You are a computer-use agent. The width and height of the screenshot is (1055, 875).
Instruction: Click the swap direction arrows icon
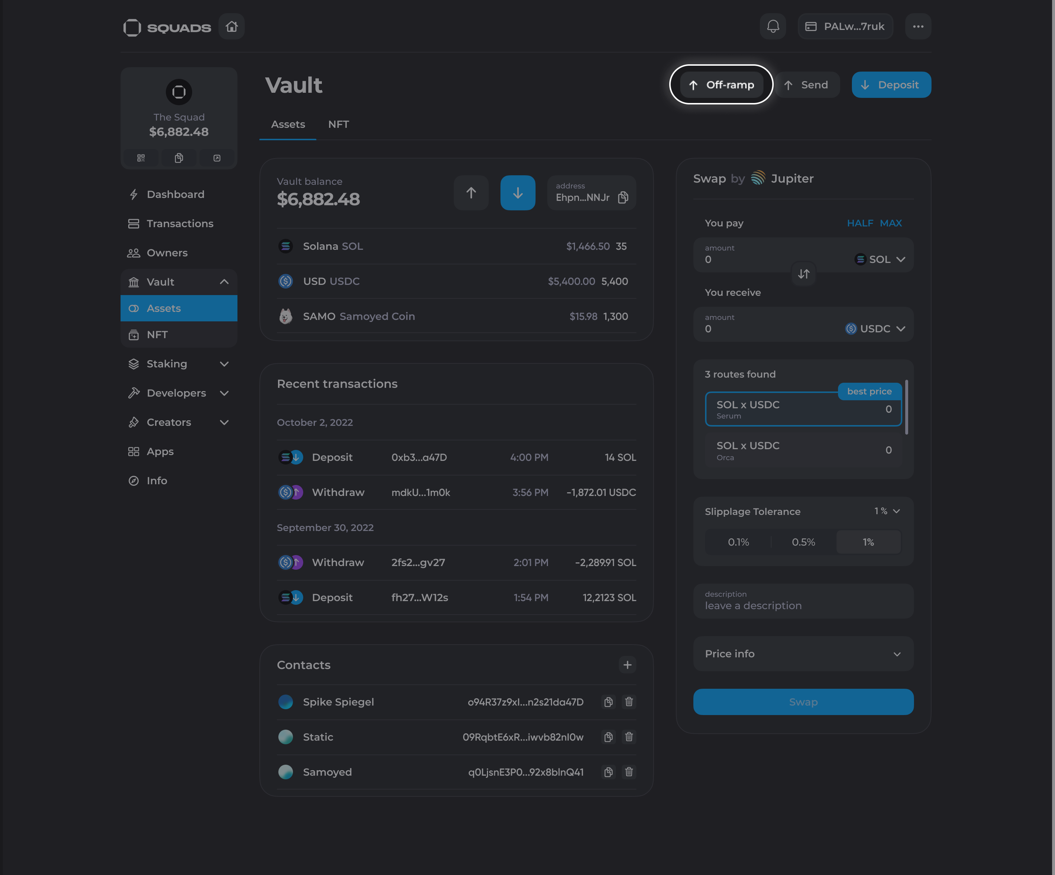(x=803, y=274)
